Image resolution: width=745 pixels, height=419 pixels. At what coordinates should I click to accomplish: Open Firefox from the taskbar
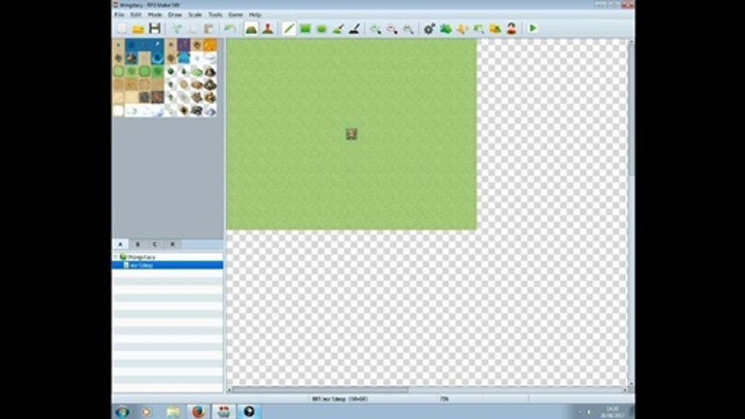point(198,411)
